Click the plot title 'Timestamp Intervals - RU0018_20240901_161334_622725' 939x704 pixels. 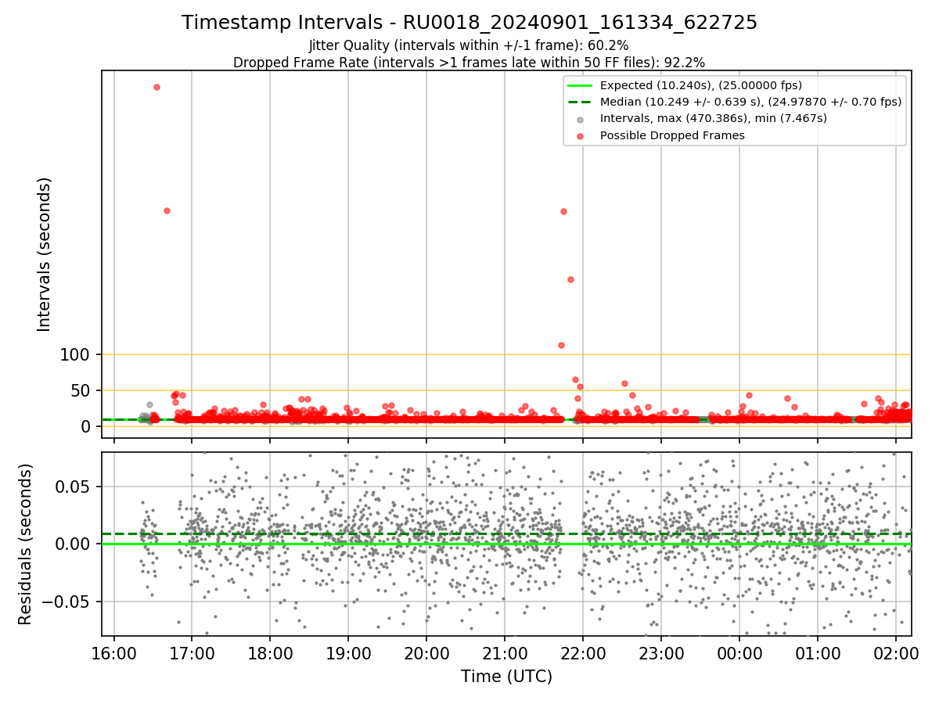[x=469, y=23]
